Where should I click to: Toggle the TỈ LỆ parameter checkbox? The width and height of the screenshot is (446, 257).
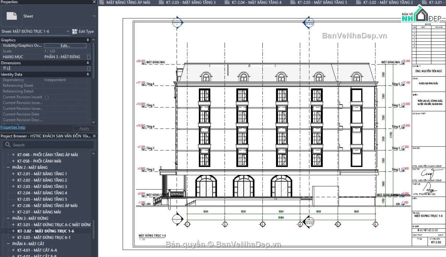tap(88, 68)
